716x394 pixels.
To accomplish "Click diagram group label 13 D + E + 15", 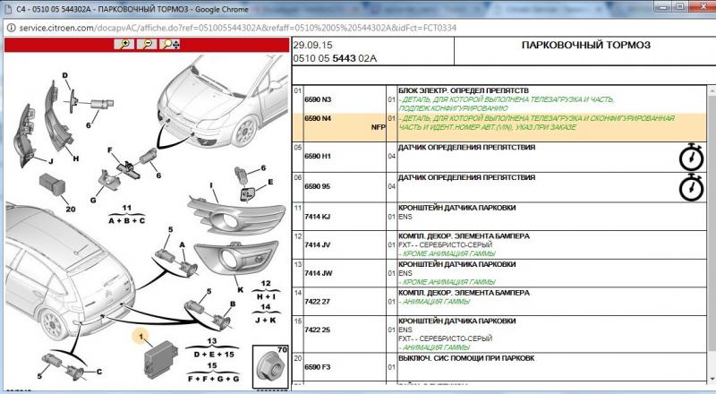I will pos(211,347).
